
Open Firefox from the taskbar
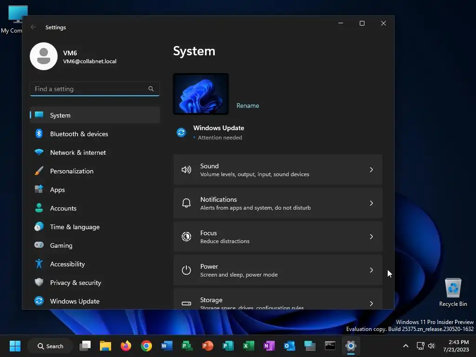click(126, 346)
